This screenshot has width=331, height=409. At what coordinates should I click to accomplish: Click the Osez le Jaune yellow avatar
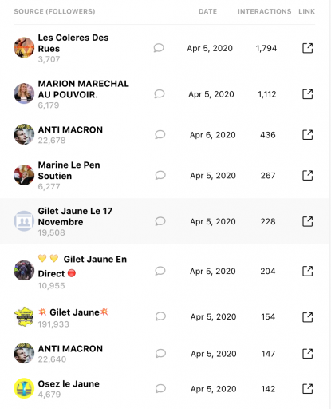tap(24, 388)
